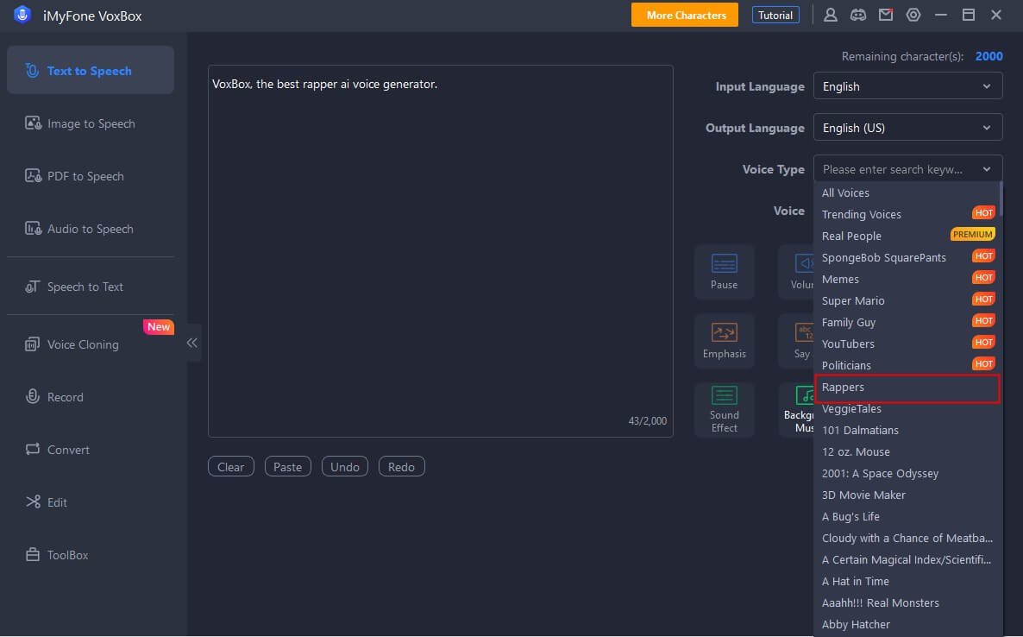Open the Edit section

click(x=91, y=501)
